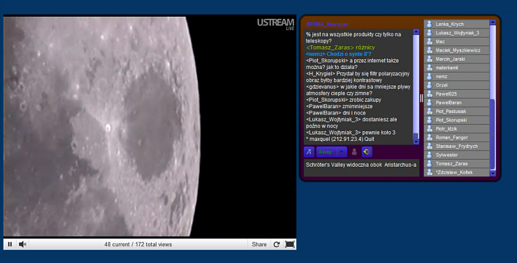Click the Away status button
The height and width of the screenshot is (263, 517).
(326, 152)
